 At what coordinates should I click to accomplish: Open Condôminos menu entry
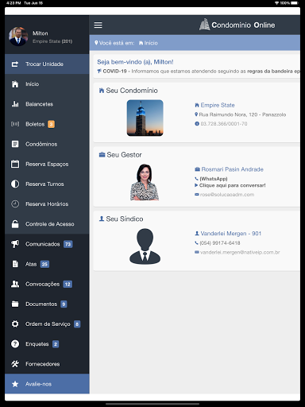click(47, 144)
